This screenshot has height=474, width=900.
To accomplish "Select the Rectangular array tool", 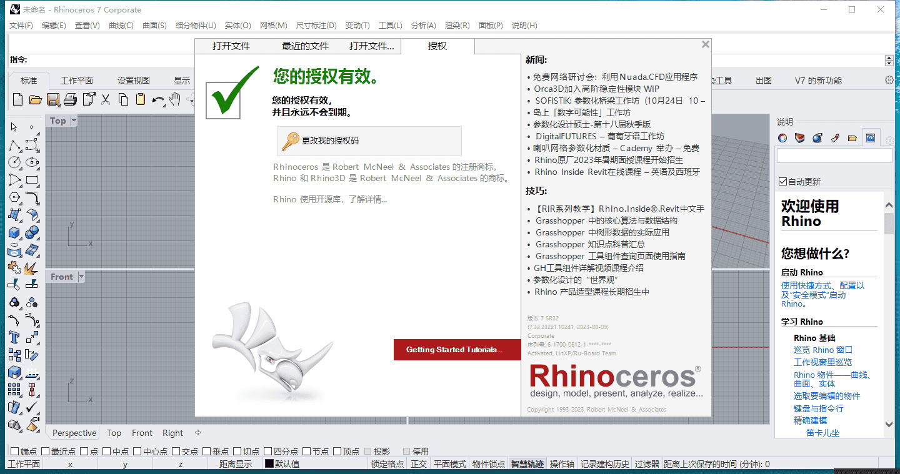I will [x=14, y=390].
